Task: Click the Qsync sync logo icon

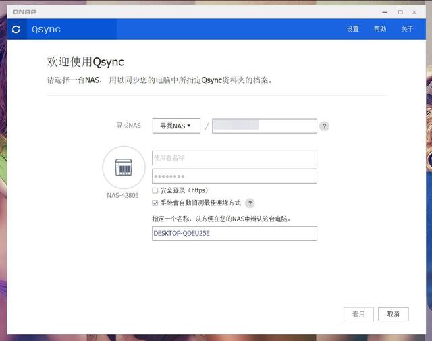Action: (x=16, y=29)
